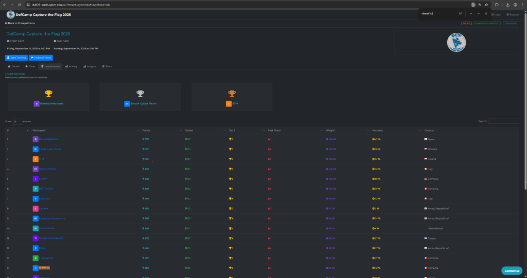Reload the page using the refresh icon
The width and height of the screenshot is (527, 278).
[19, 5]
